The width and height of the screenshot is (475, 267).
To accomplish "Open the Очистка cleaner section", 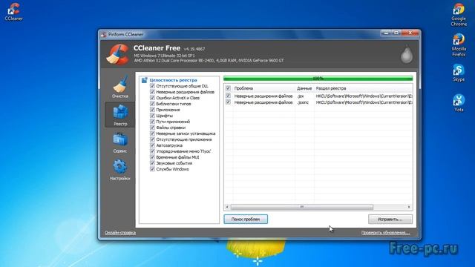I will pos(120,87).
